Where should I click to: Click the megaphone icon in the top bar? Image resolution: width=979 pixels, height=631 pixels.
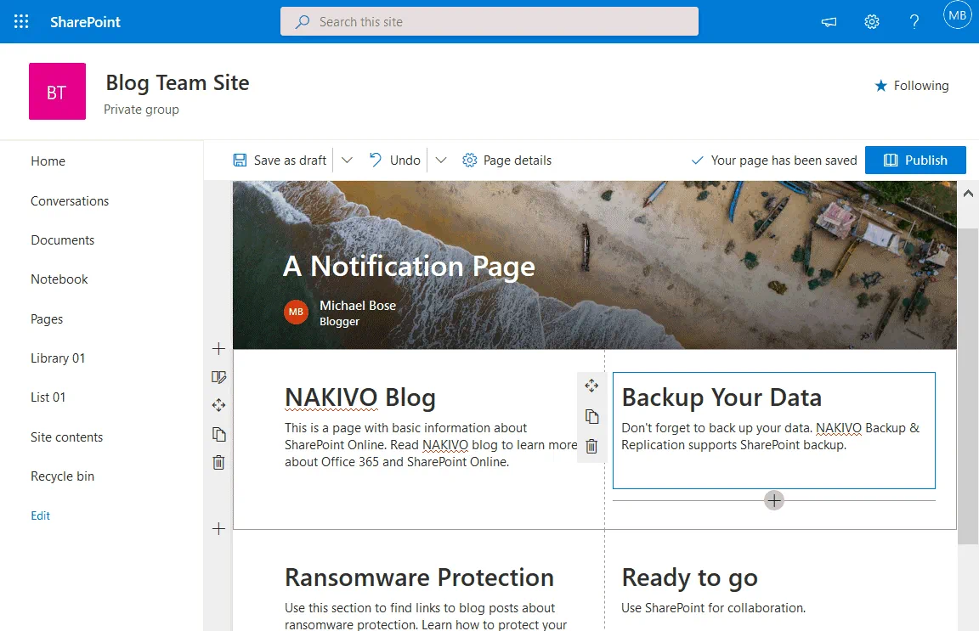(829, 22)
